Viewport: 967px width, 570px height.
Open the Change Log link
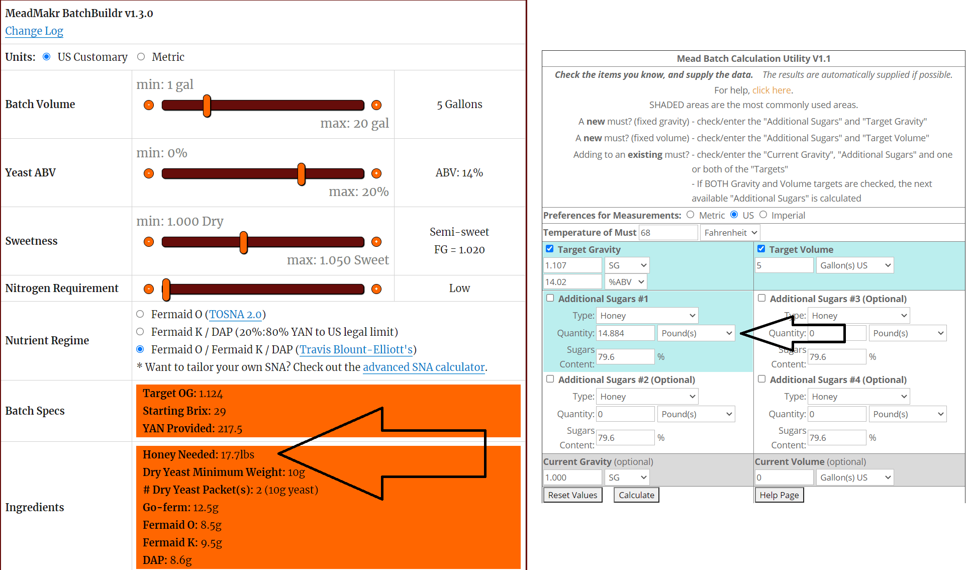pos(34,31)
